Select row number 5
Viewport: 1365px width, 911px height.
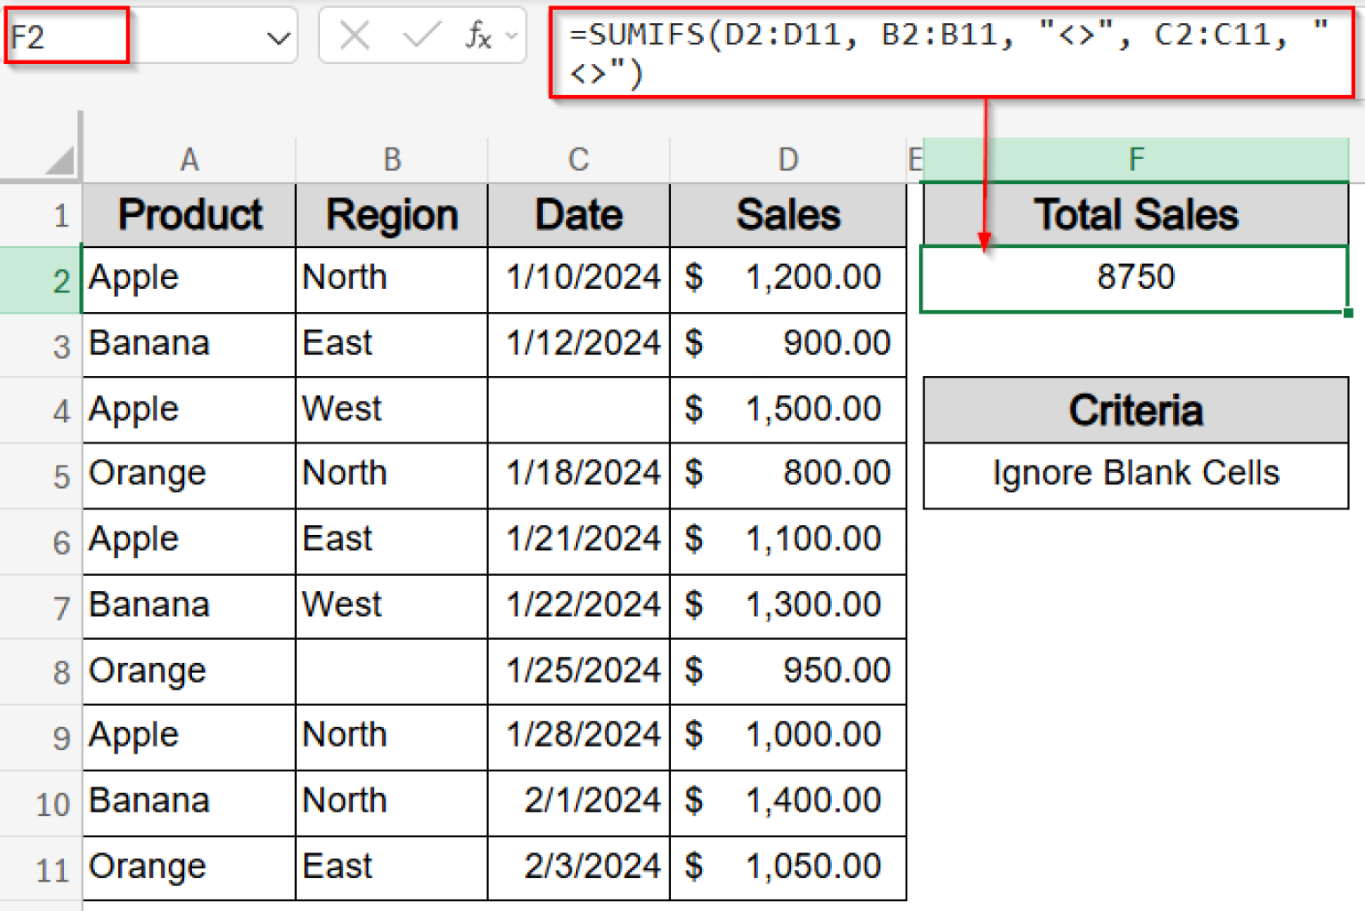(60, 475)
